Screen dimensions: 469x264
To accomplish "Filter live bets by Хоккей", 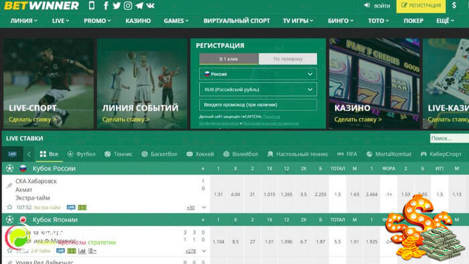I will pyautogui.click(x=200, y=154).
